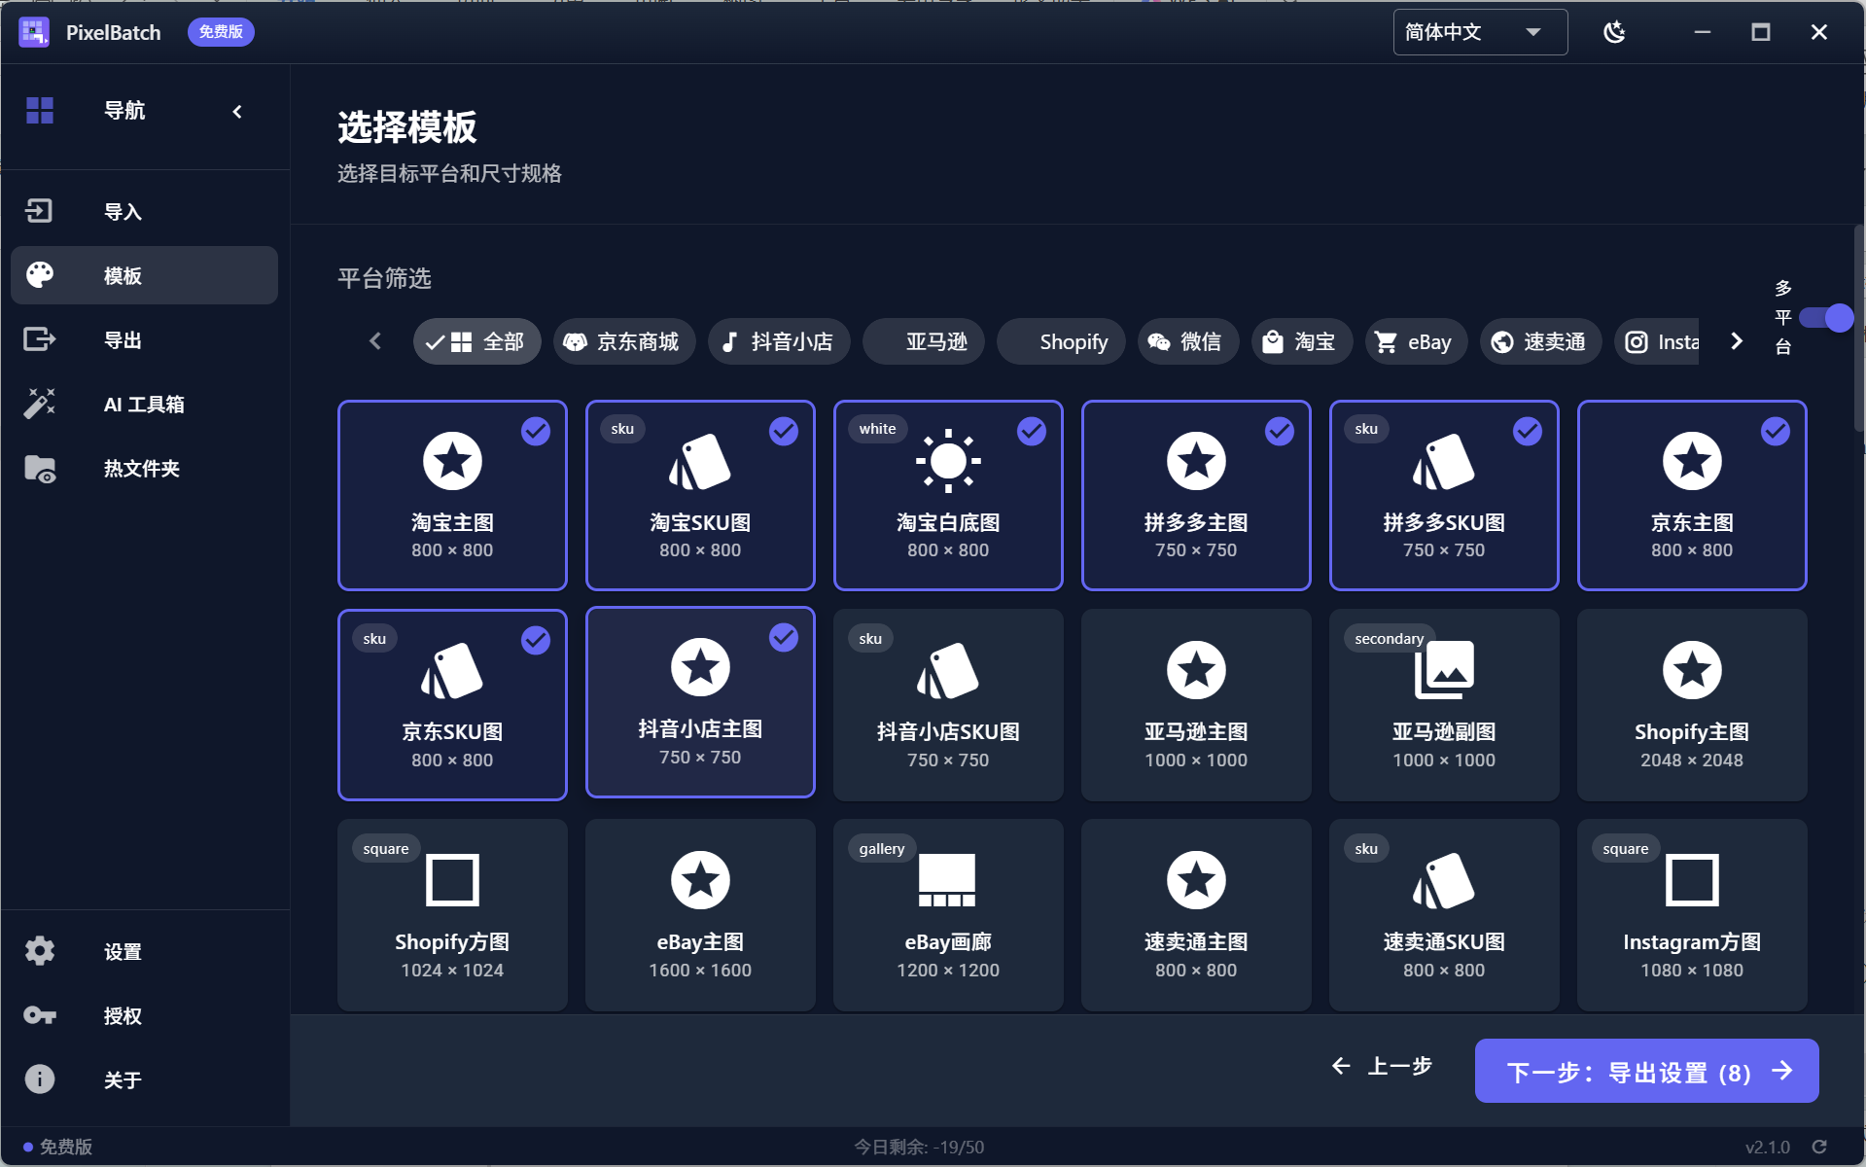Click the square icon on Shopify方图 card
Screen dimensions: 1866x1167
(x=452, y=880)
